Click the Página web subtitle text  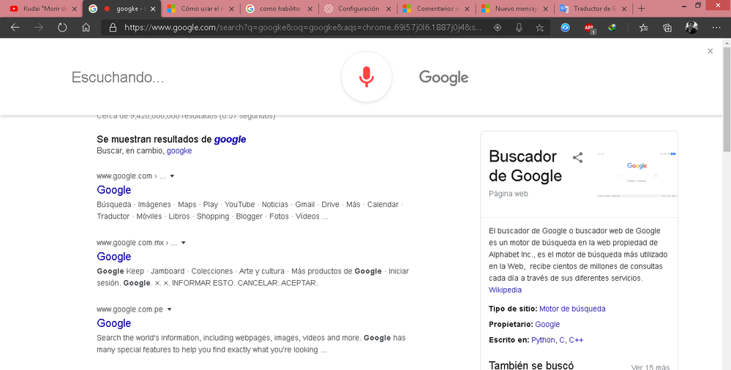pyautogui.click(x=508, y=193)
